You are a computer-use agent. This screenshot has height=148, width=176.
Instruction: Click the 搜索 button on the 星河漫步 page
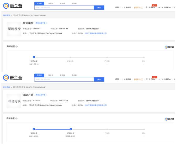coord(99,8)
